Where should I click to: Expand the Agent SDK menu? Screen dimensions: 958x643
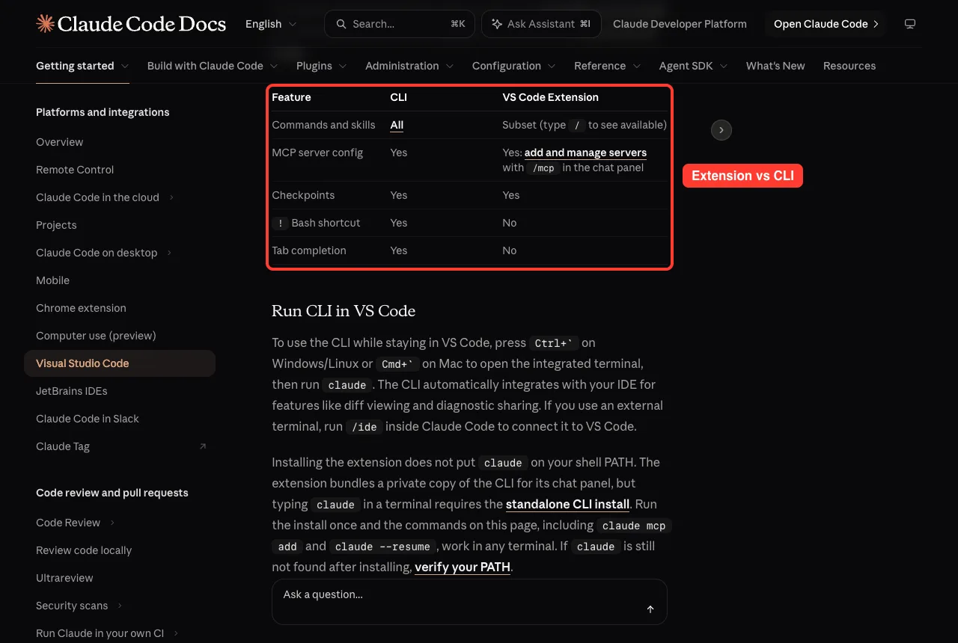[694, 66]
